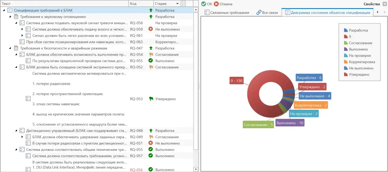The image size is (388, 172).
Task: Click the specification icon beside Спецификация требований к БЛАК
Action: pyautogui.click(x=10, y=10)
